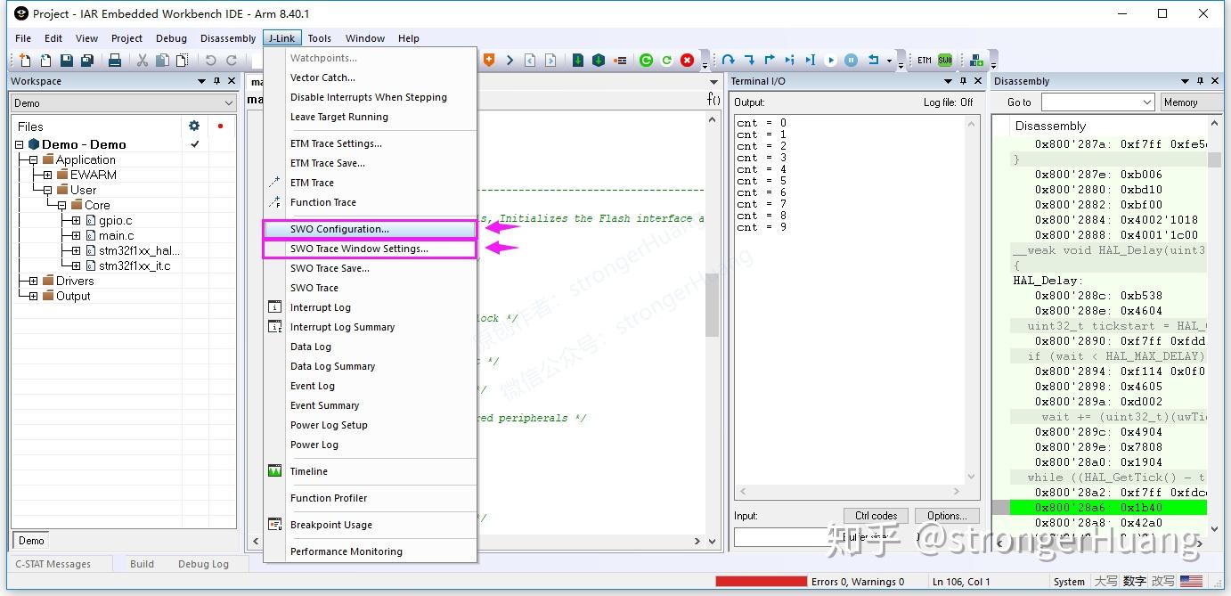Click the Demo tab below Workspace
This screenshot has height=596, width=1231.
pos(31,541)
